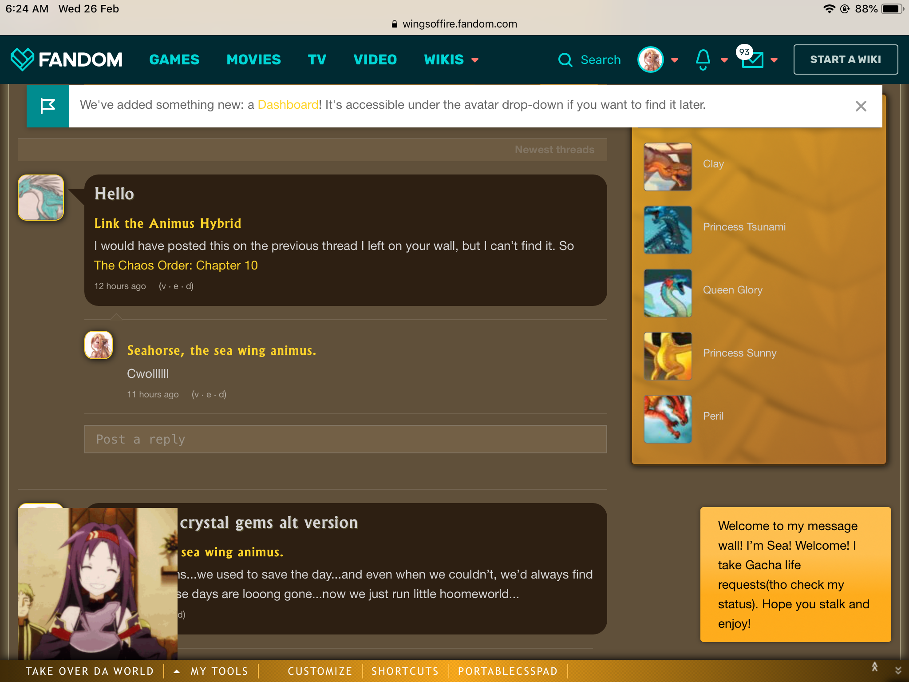Viewport: 909px width, 682px height.
Task: Click the scroll-down double chevron icon
Action: [x=898, y=670]
